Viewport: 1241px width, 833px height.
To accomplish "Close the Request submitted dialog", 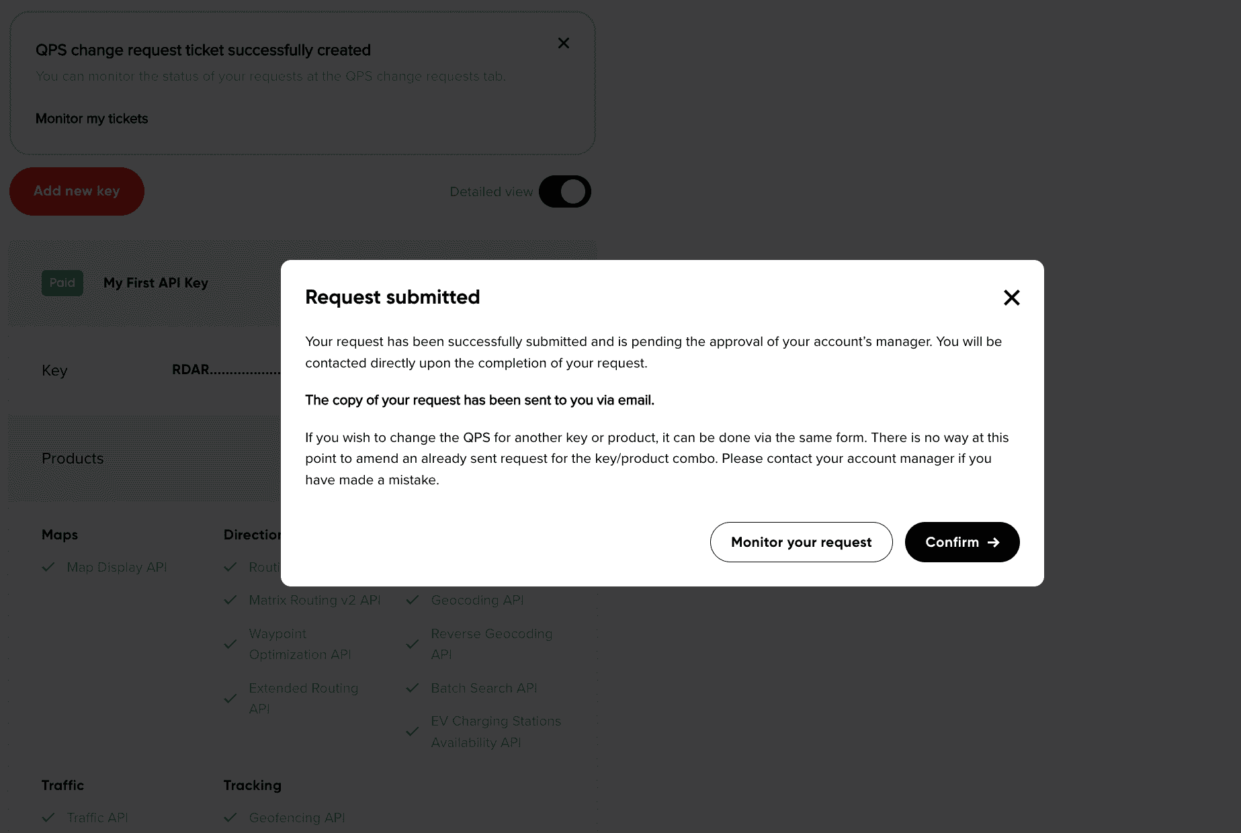I will 1011,298.
